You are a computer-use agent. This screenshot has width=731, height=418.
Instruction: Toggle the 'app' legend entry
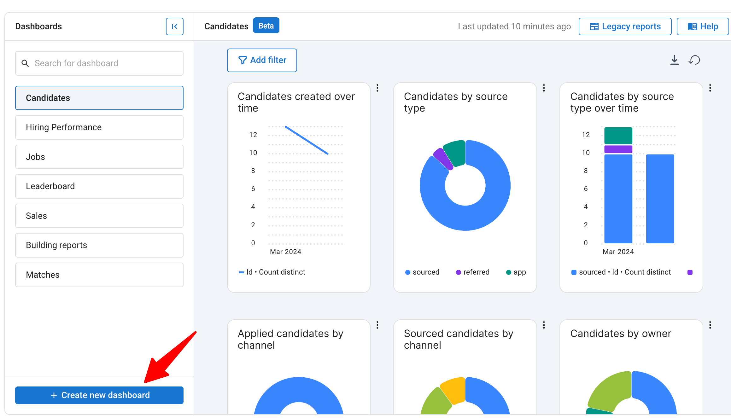click(516, 272)
